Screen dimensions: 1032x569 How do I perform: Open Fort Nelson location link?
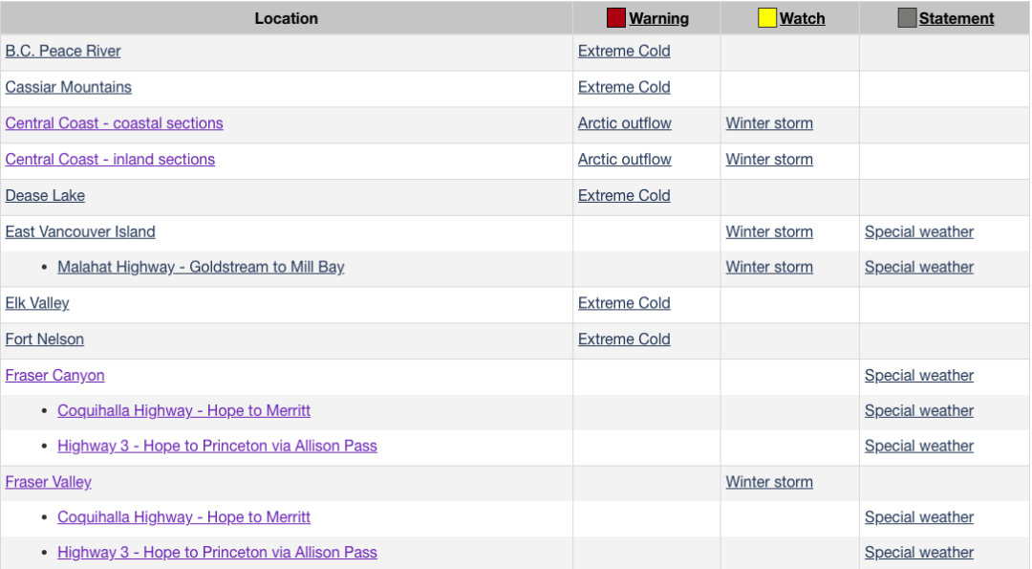point(45,339)
